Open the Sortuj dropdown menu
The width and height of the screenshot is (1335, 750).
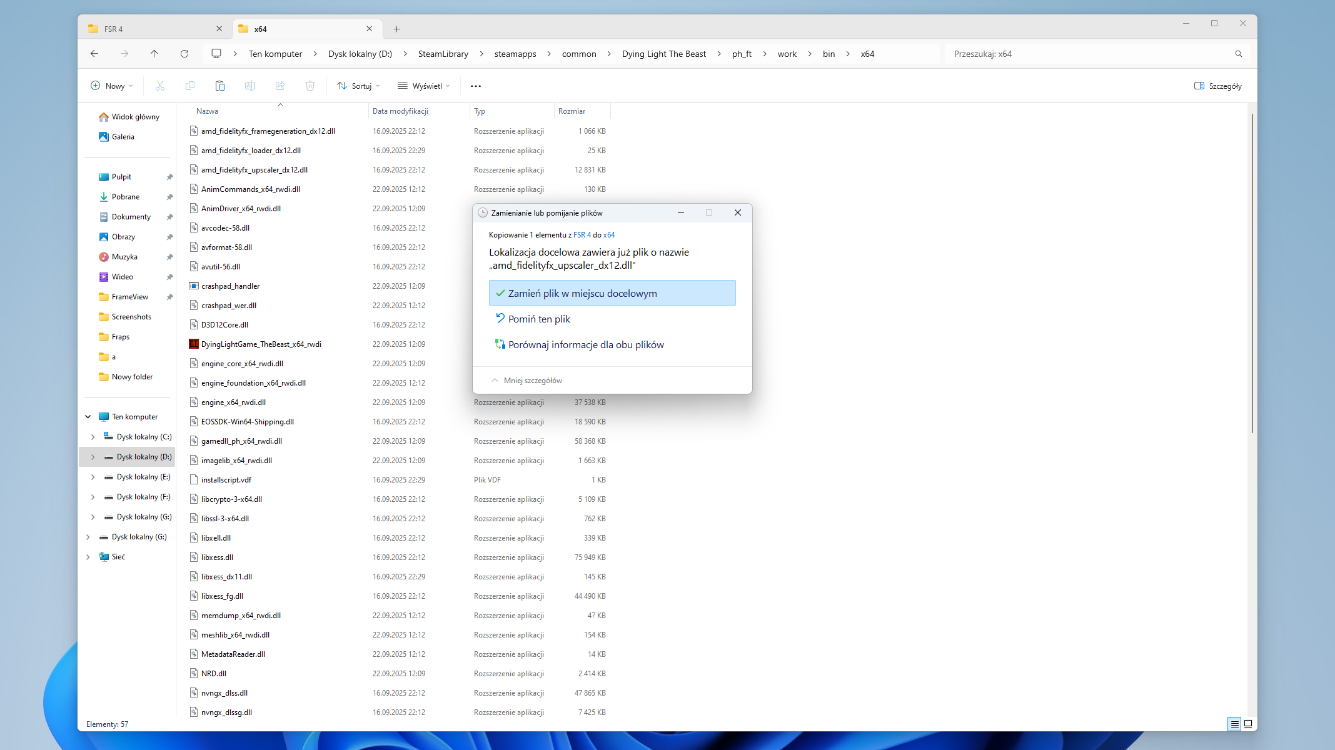358,86
